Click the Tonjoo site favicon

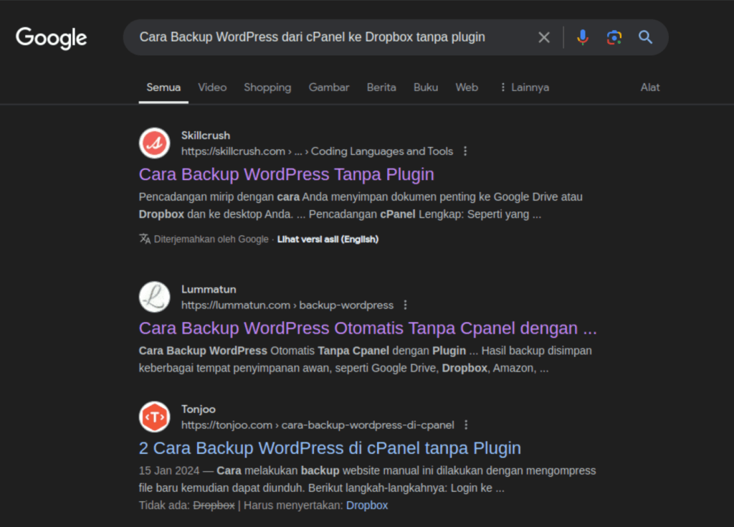tap(154, 417)
